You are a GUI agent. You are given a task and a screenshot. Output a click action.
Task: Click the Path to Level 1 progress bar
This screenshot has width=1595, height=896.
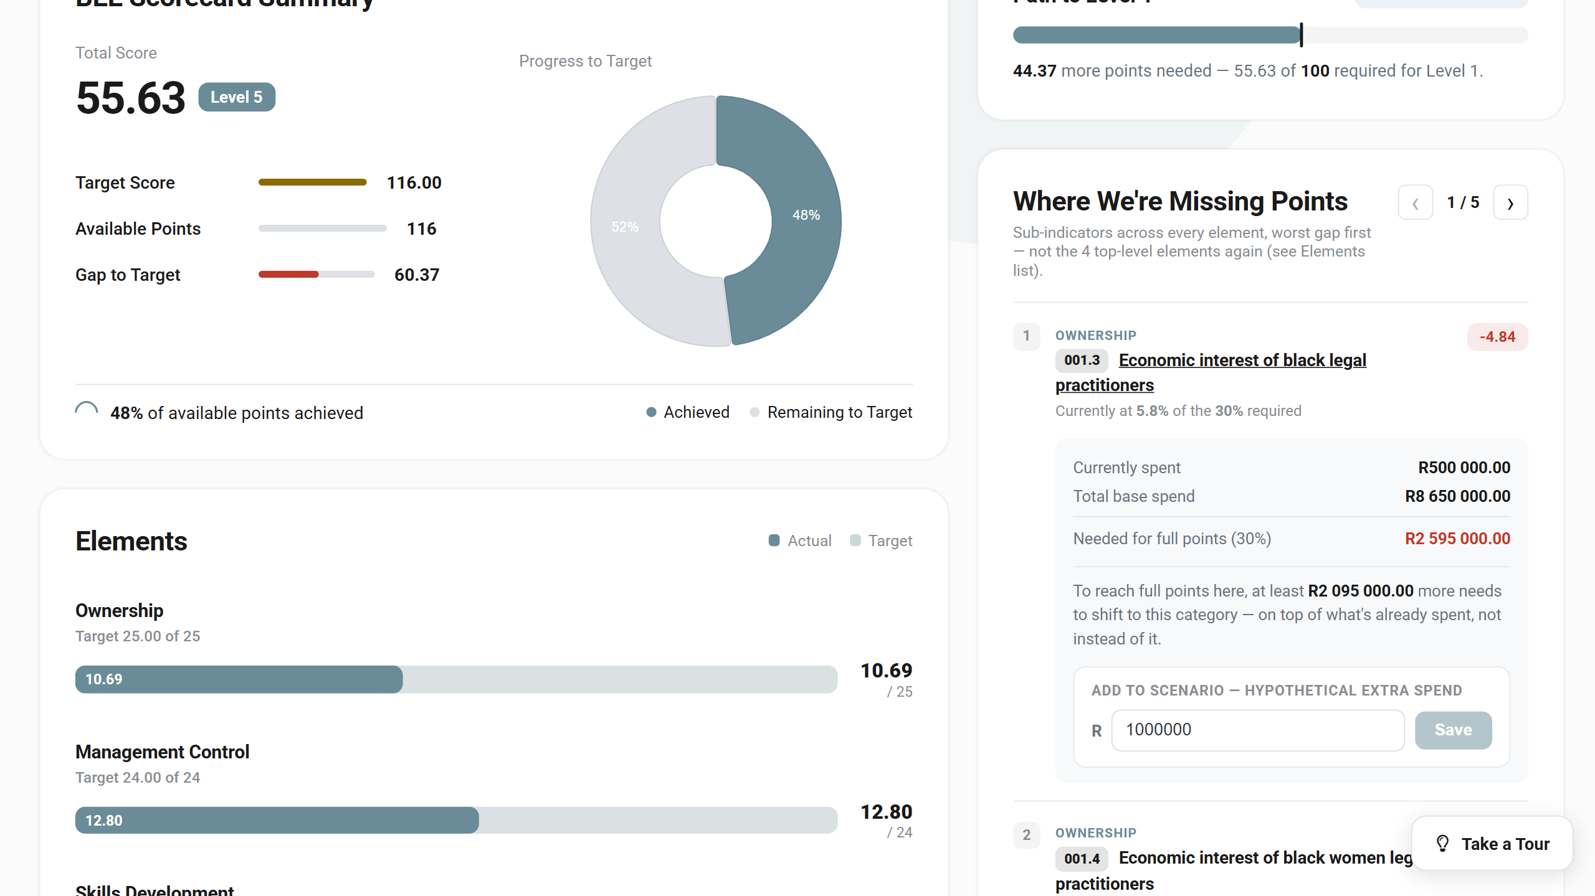(1270, 35)
